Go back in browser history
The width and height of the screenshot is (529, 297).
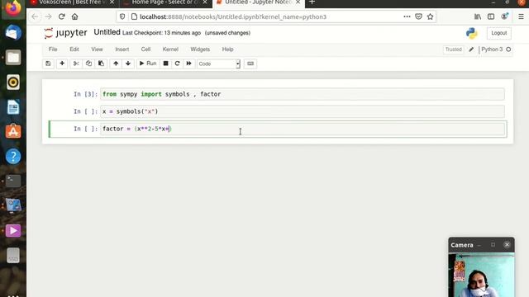pos(35,16)
